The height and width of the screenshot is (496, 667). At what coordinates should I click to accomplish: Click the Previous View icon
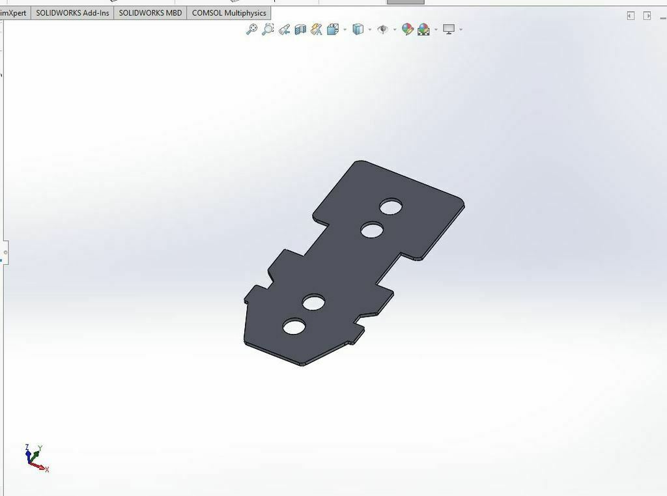283,29
